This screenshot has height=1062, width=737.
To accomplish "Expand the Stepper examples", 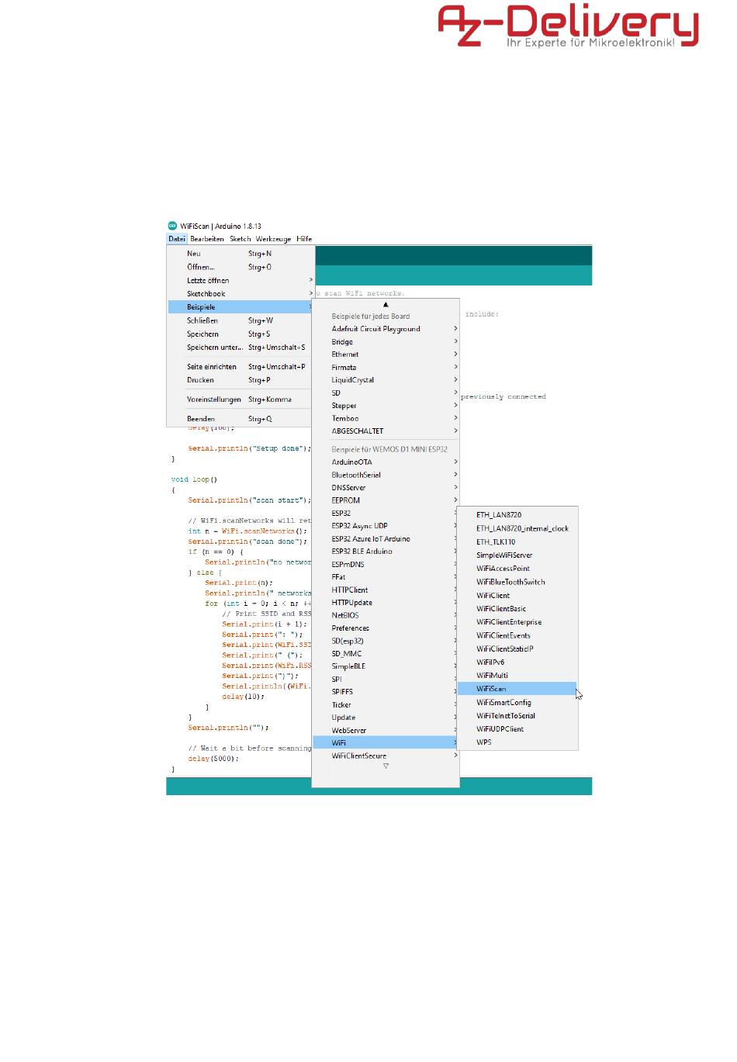I will point(386,406).
